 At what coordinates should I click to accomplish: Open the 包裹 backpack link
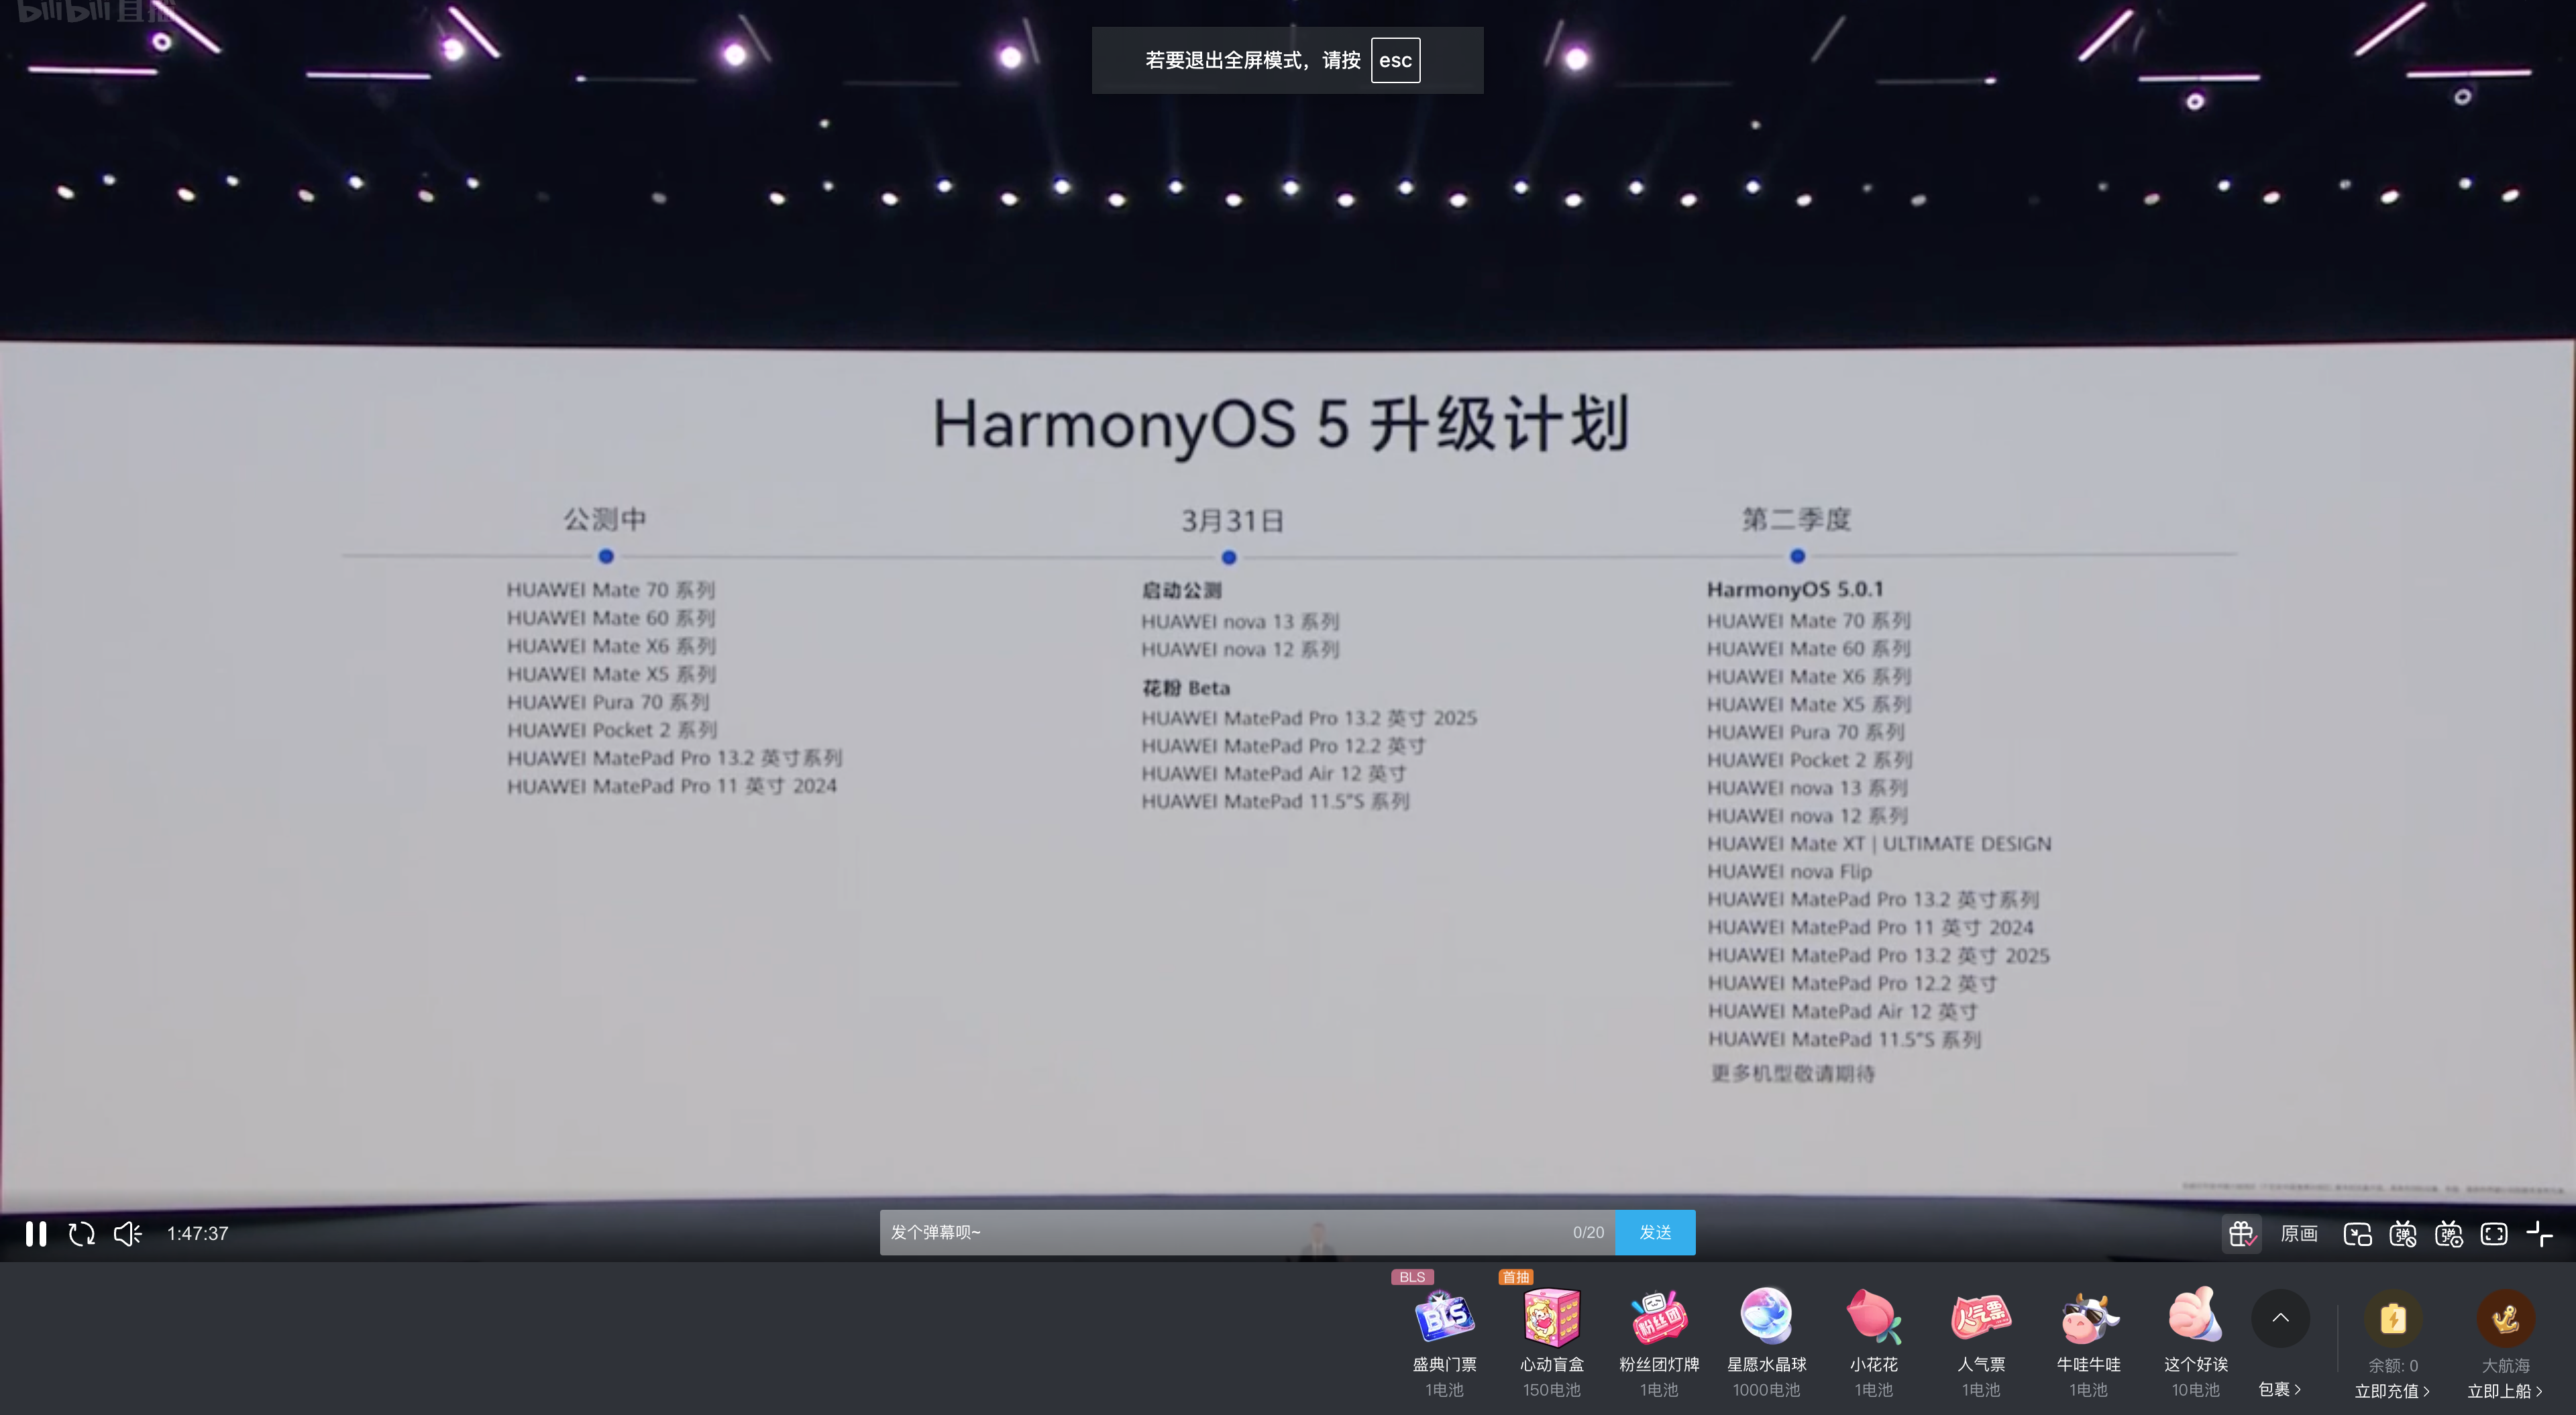[x=2280, y=1389]
